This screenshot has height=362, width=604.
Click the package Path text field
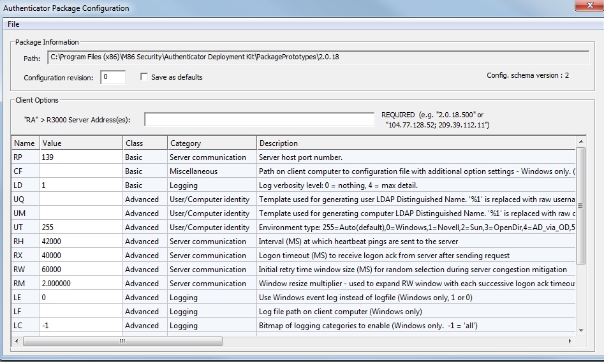point(318,57)
